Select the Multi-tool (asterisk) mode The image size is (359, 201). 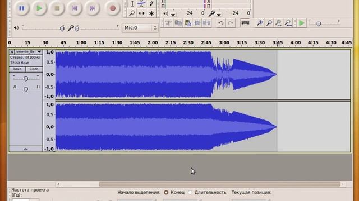[151, 13]
